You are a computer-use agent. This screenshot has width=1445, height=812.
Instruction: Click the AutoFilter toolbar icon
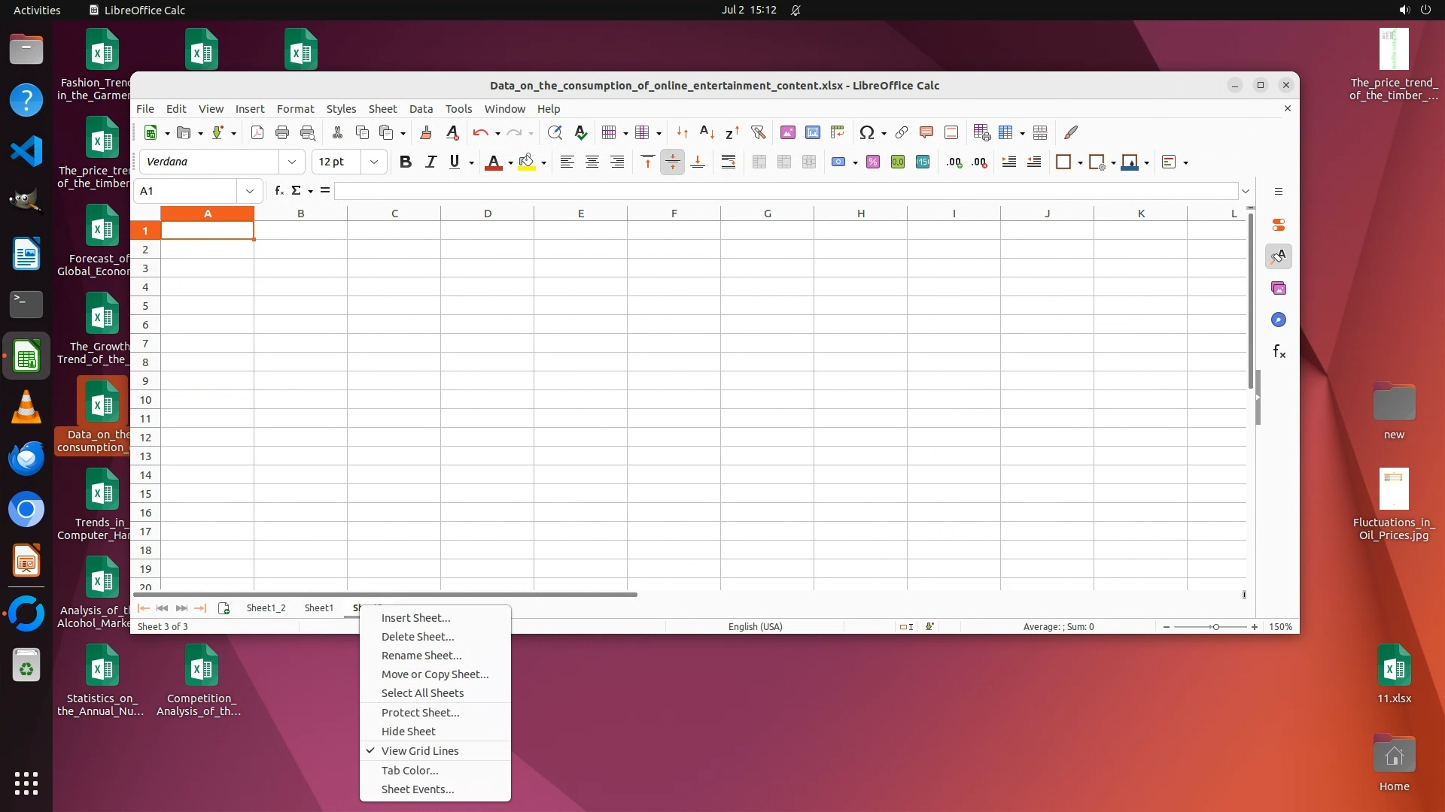point(758,132)
